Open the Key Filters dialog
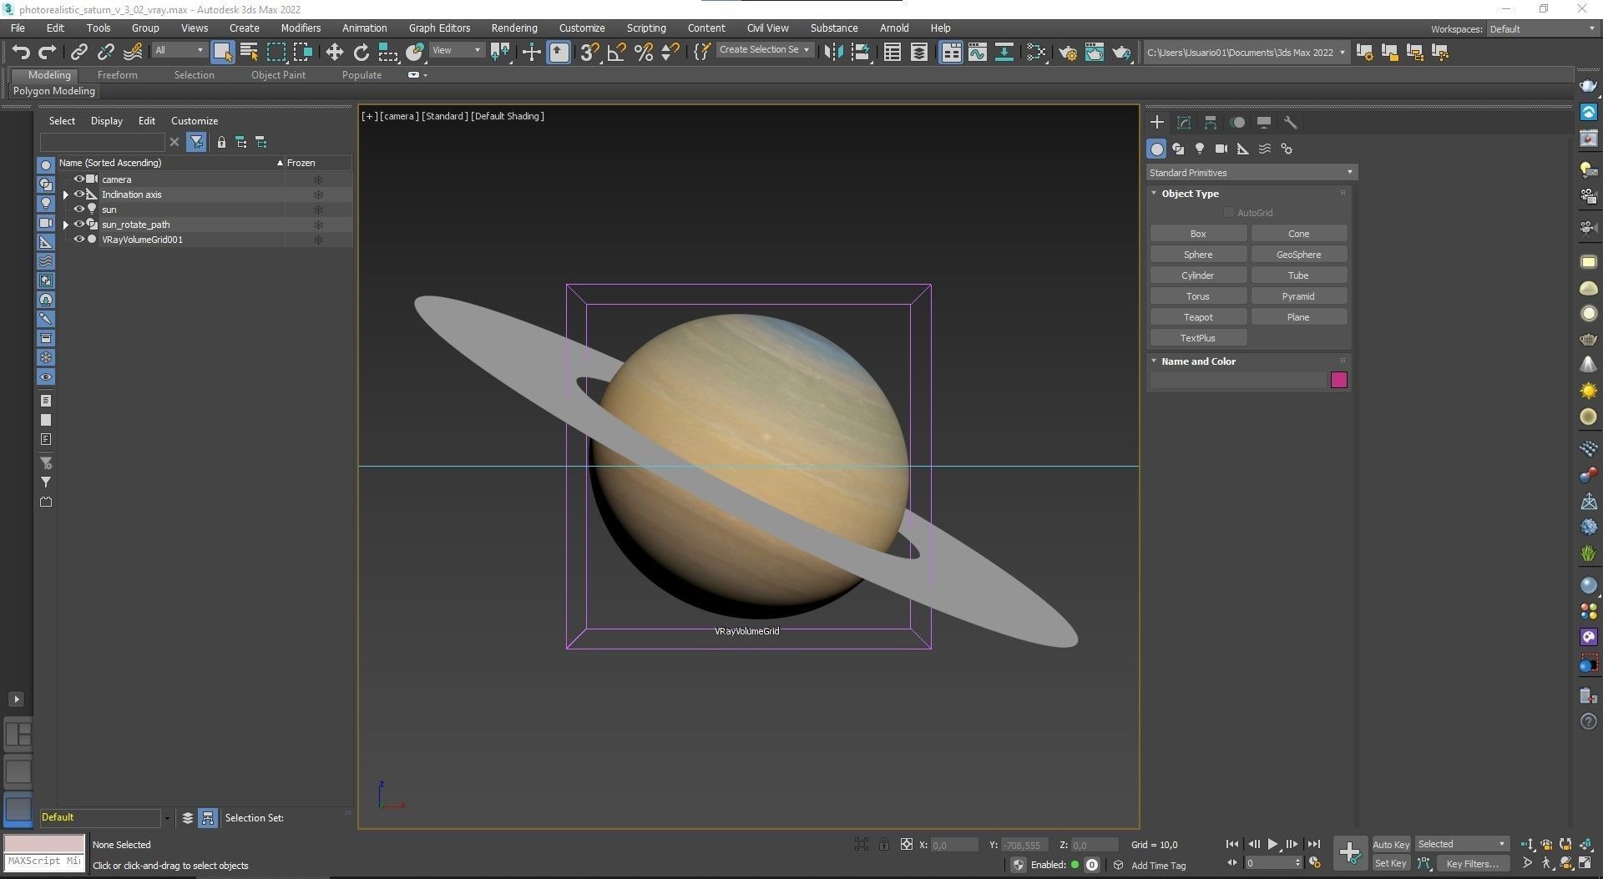1603x879 pixels. coord(1472,863)
